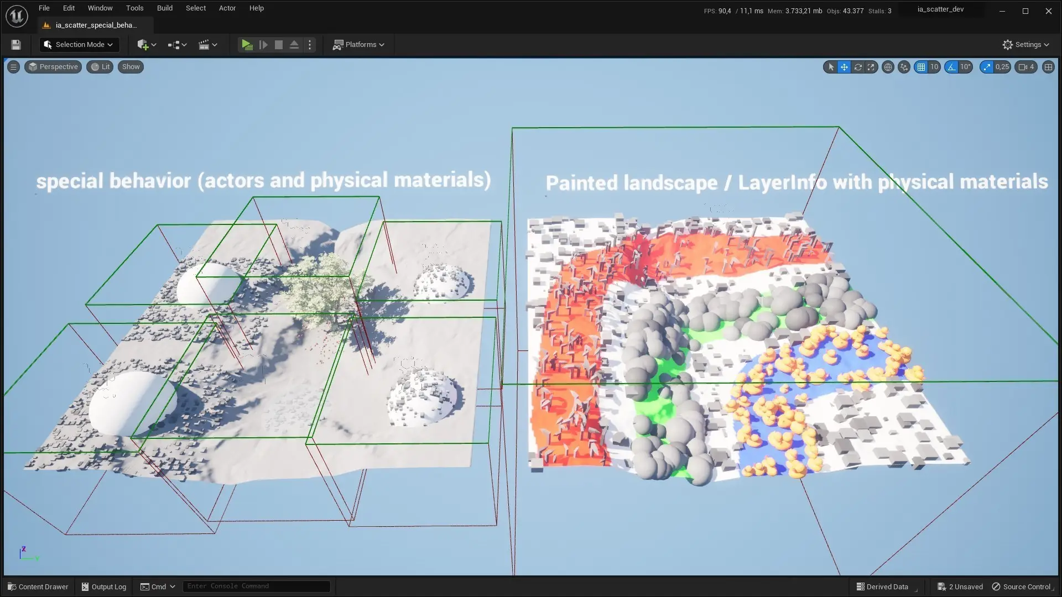The height and width of the screenshot is (597, 1062).
Task: Select the translate objects tool
Action: (844, 67)
